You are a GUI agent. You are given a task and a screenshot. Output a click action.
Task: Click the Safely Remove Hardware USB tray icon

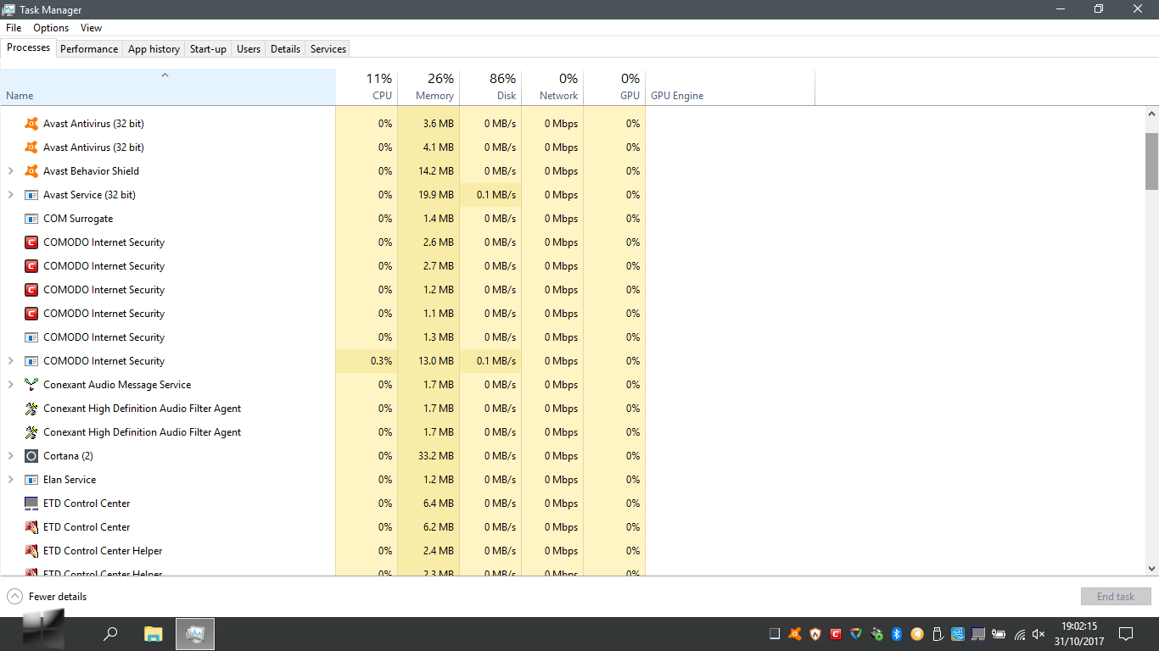point(938,634)
